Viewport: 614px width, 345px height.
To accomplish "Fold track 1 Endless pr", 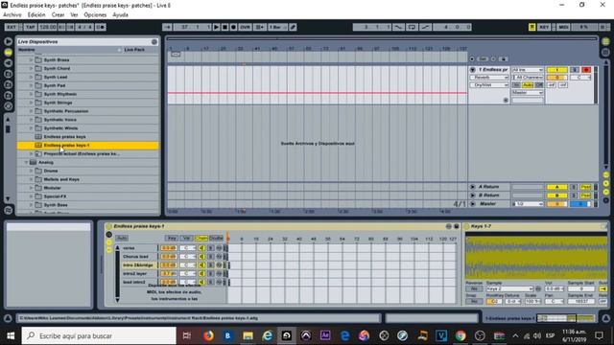I will click(473, 70).
